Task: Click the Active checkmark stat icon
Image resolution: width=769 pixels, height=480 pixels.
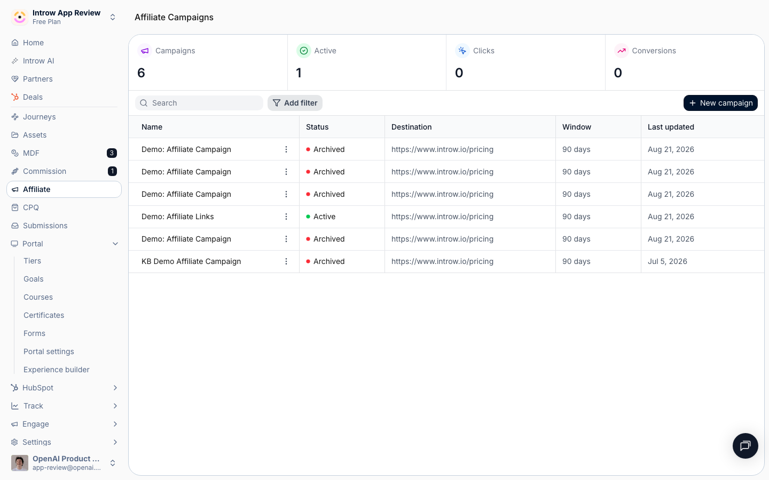Action: pyautogui.click(x=304, y=51)
